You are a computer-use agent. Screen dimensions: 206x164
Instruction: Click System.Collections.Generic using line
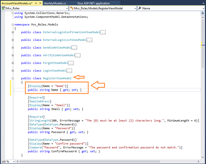point(42,13)
